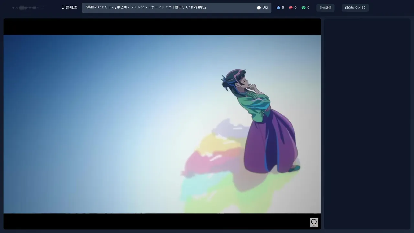Like the video with thumbs-up icon
The width and height of the screenshot is (414, 233).
(278, 8)
